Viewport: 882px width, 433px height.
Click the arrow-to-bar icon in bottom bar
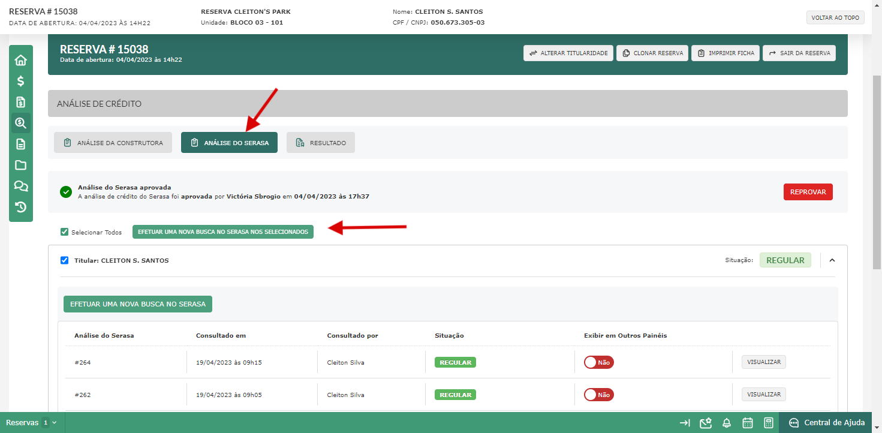tap(685, 423)
